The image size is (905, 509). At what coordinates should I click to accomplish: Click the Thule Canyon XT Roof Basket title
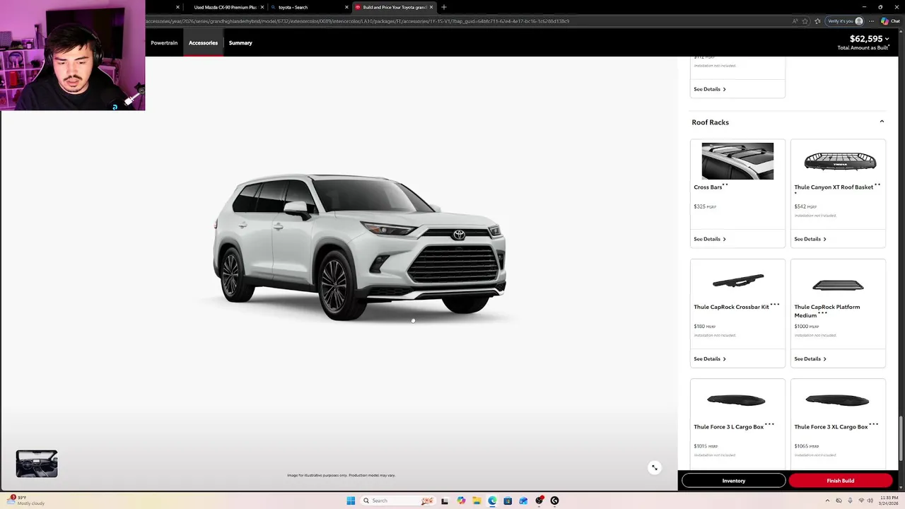tap(834, 187)
